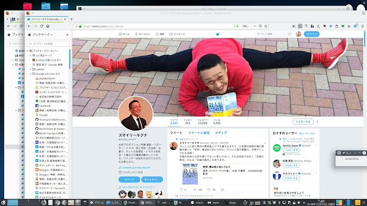Open profile more options three-dot menu
The width and height of the screenshot is (367, 206).
[317, 122]
